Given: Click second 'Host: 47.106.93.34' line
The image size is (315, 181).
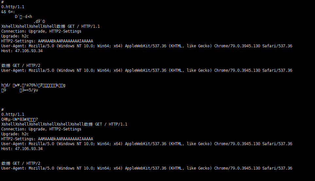Looking at the screenshot, I should pos(22,149).
